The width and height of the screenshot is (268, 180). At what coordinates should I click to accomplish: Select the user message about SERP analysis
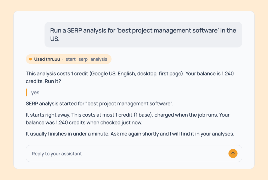click(x=143, y=35)
